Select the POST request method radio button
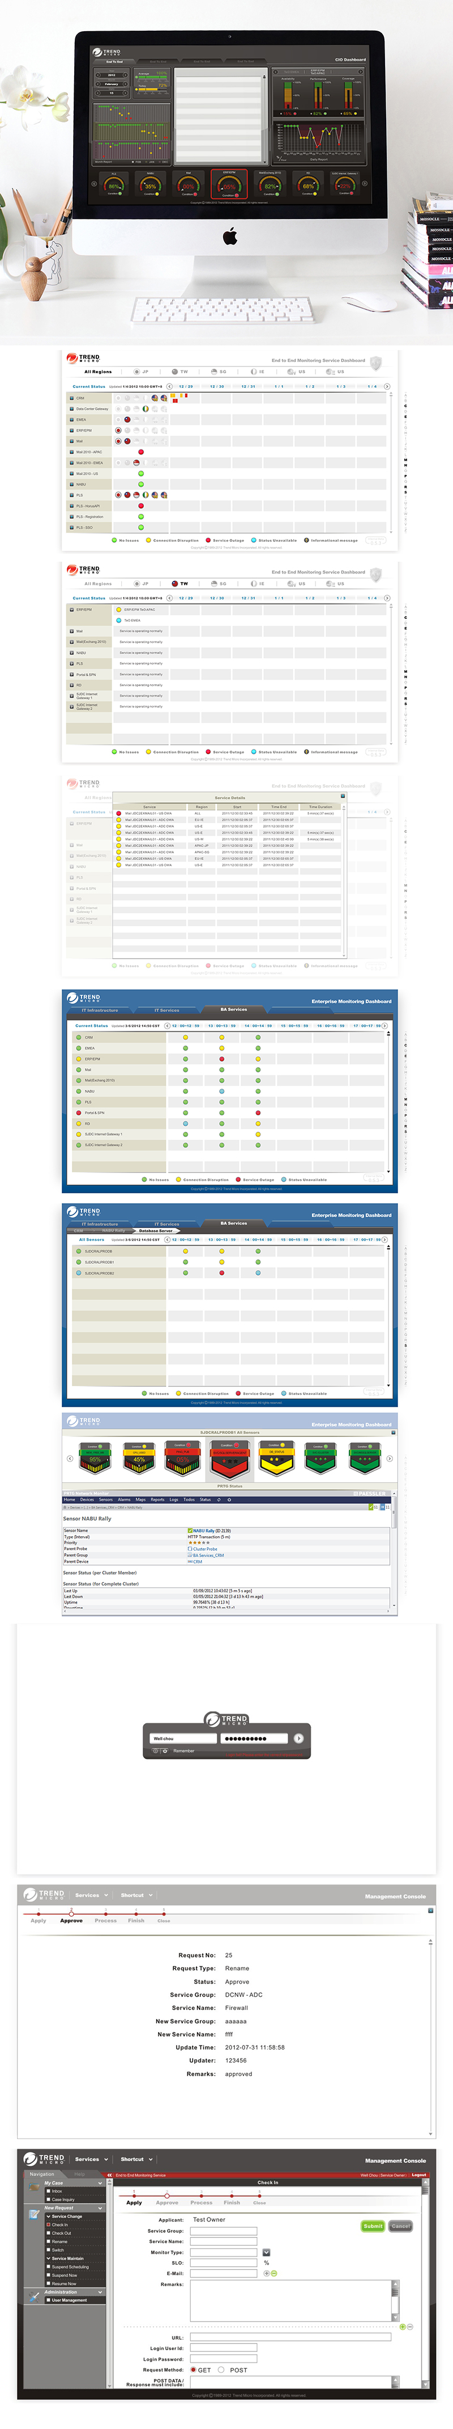Screen dimensions: 453x2429 point(221,2369)
